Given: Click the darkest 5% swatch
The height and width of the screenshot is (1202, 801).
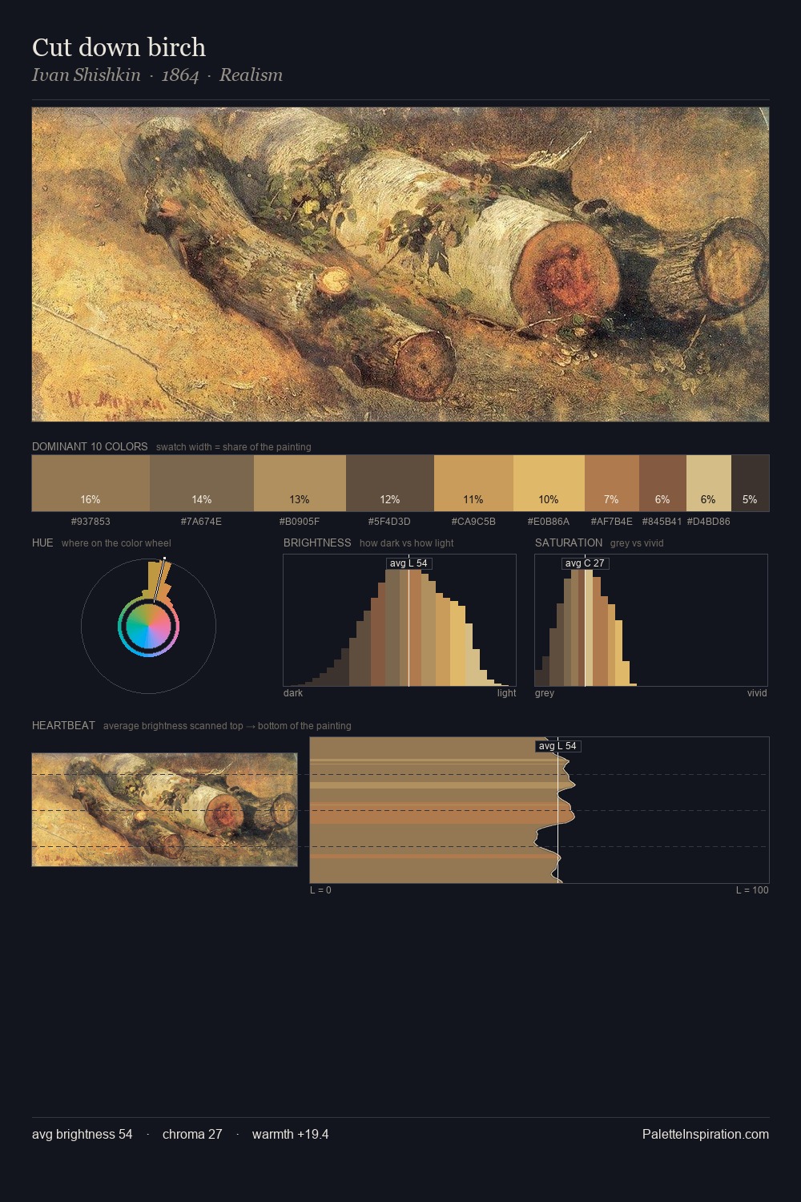Looking at the screenshot, I should coord(750,483).
